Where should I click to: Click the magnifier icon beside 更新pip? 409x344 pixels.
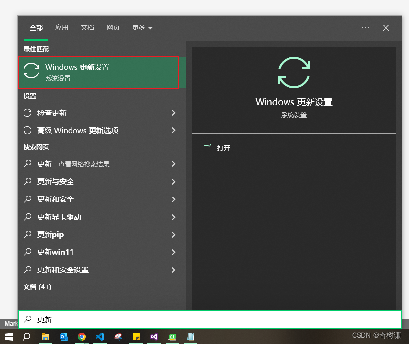click(27, 234)
